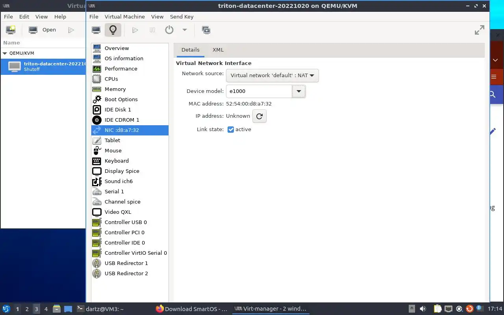Image resolution: width=504 pixels, height=315 pixels.
Task: Select triton-datacenter VM in manager list
Action: (x=43, y=66)
